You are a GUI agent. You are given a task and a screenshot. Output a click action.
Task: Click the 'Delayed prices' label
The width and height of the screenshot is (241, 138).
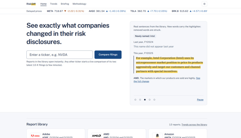34,11
